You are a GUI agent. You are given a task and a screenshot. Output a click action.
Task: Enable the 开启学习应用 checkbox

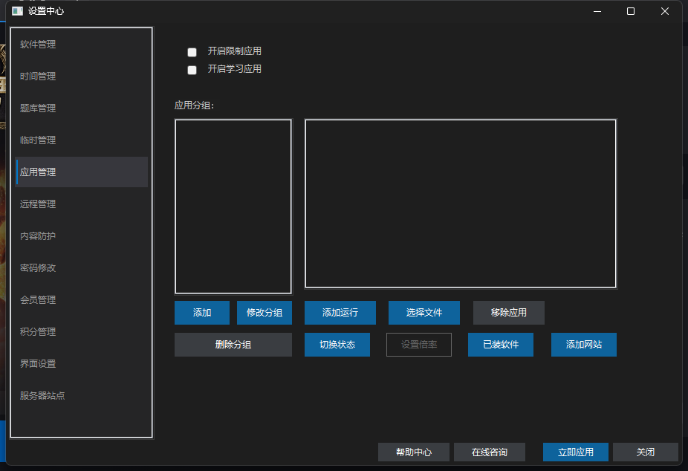tap(192, 70)
